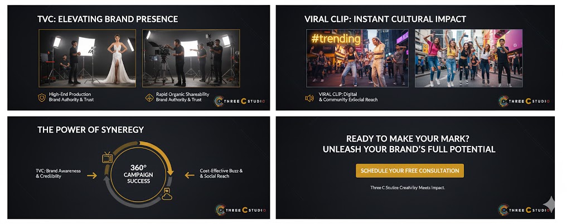Click the Three C Studio logo on the Viral Clip slide
Image resolution: width=571 pixels, height=224 pixels.
524,101
